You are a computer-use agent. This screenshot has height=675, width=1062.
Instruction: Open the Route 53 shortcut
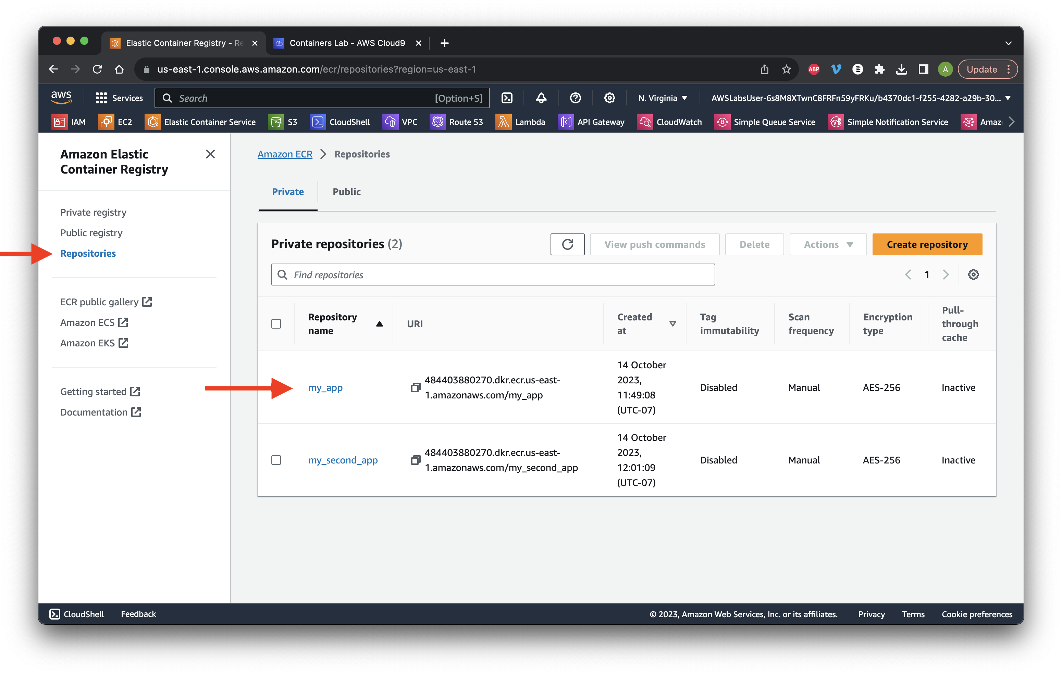click(456, 122)
